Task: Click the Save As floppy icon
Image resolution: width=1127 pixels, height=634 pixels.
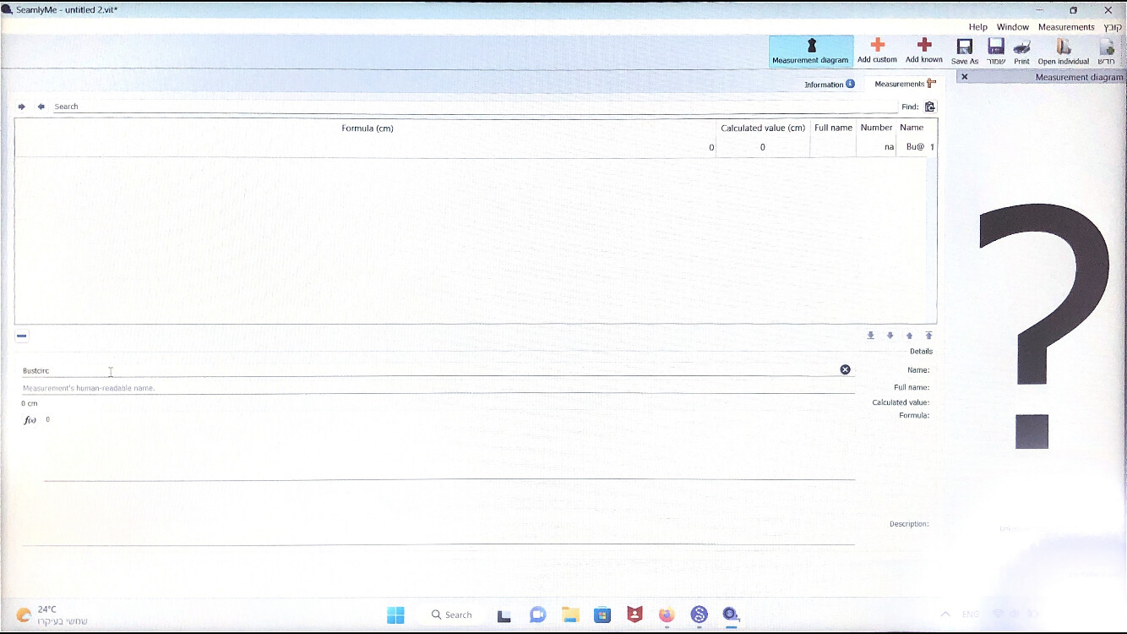Action: click(x=964, y=51)
